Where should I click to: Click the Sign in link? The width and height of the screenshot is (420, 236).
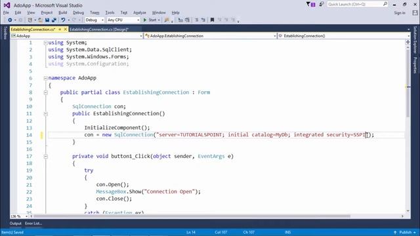[x=400, y=13]
